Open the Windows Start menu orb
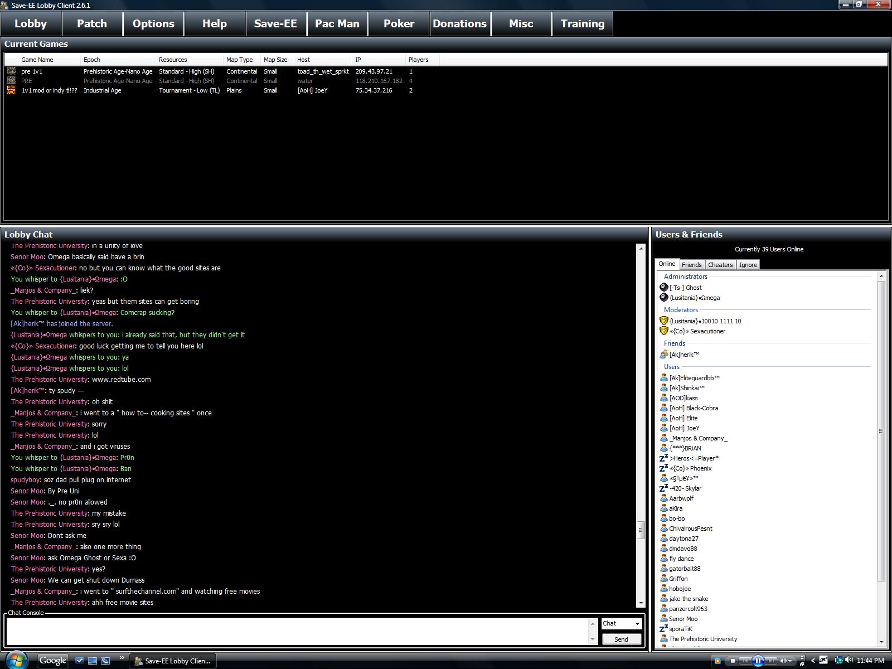The image size is (892, 669). click(16, 660)
